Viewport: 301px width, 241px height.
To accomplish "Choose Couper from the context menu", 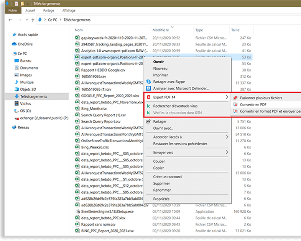I will 159,161.
